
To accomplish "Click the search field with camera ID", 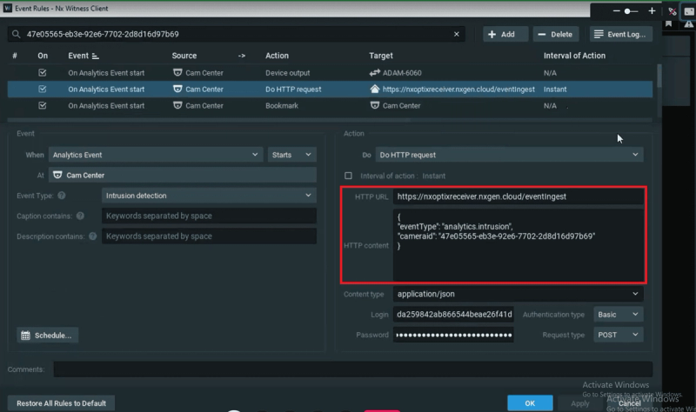I will point(235,34).
